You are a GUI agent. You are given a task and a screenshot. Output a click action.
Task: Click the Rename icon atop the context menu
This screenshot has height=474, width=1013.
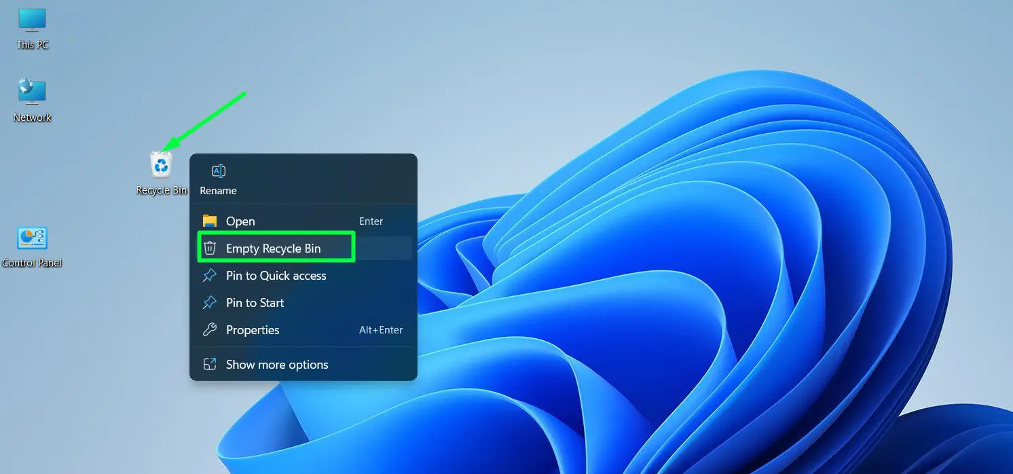click(218, 172)
